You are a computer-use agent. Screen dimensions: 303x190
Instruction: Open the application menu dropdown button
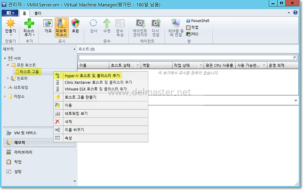10,13
